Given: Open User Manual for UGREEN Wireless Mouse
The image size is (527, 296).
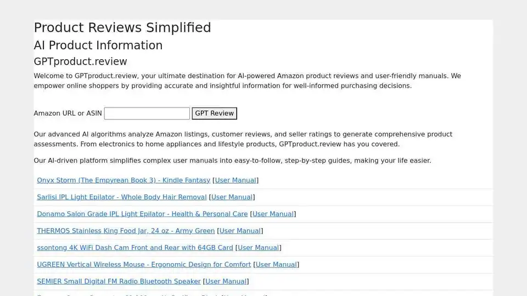Looking at the screenshot, I should click(x=276, y=264).
